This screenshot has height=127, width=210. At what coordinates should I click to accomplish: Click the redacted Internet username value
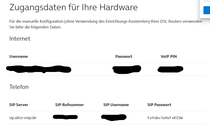click(39, 69)
